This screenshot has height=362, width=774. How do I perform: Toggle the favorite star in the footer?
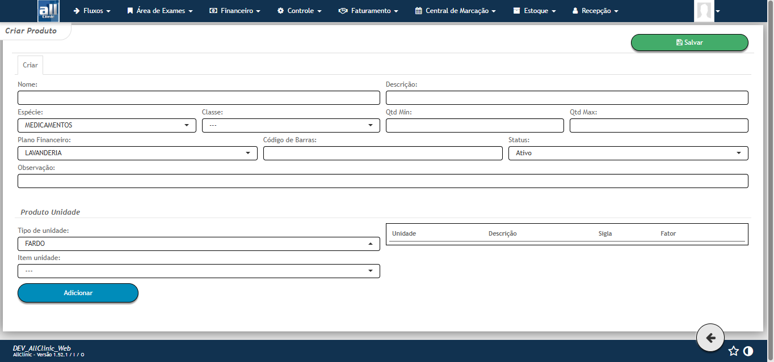click(x=734, y=351)
